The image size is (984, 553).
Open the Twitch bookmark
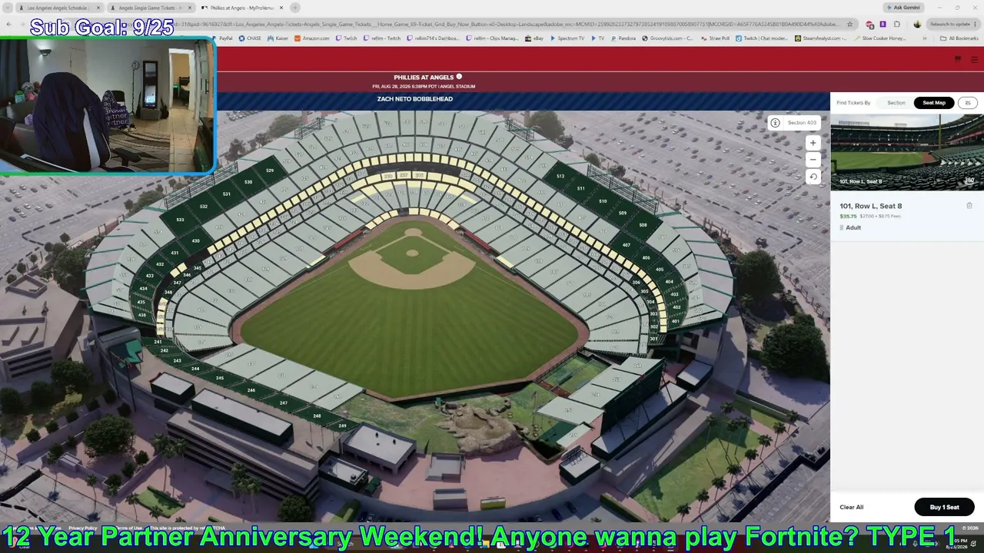coord(347,38)
